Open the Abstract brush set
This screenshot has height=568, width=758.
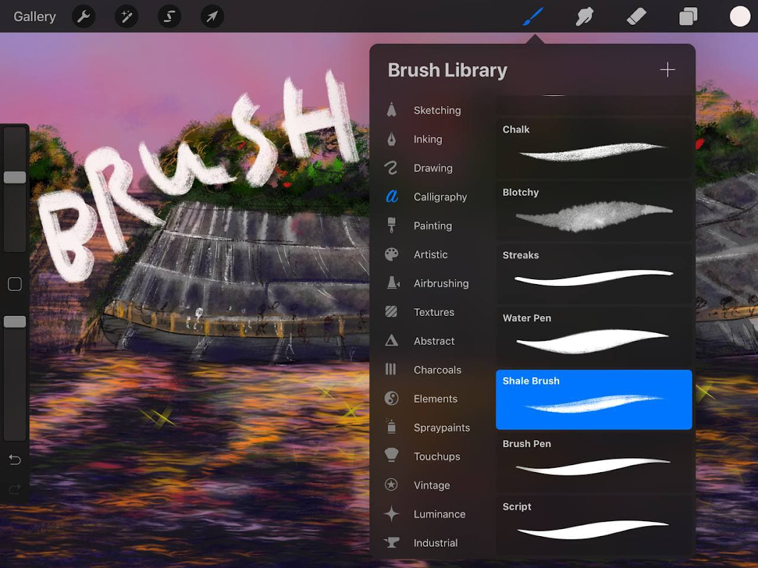(x=433, y=341)
